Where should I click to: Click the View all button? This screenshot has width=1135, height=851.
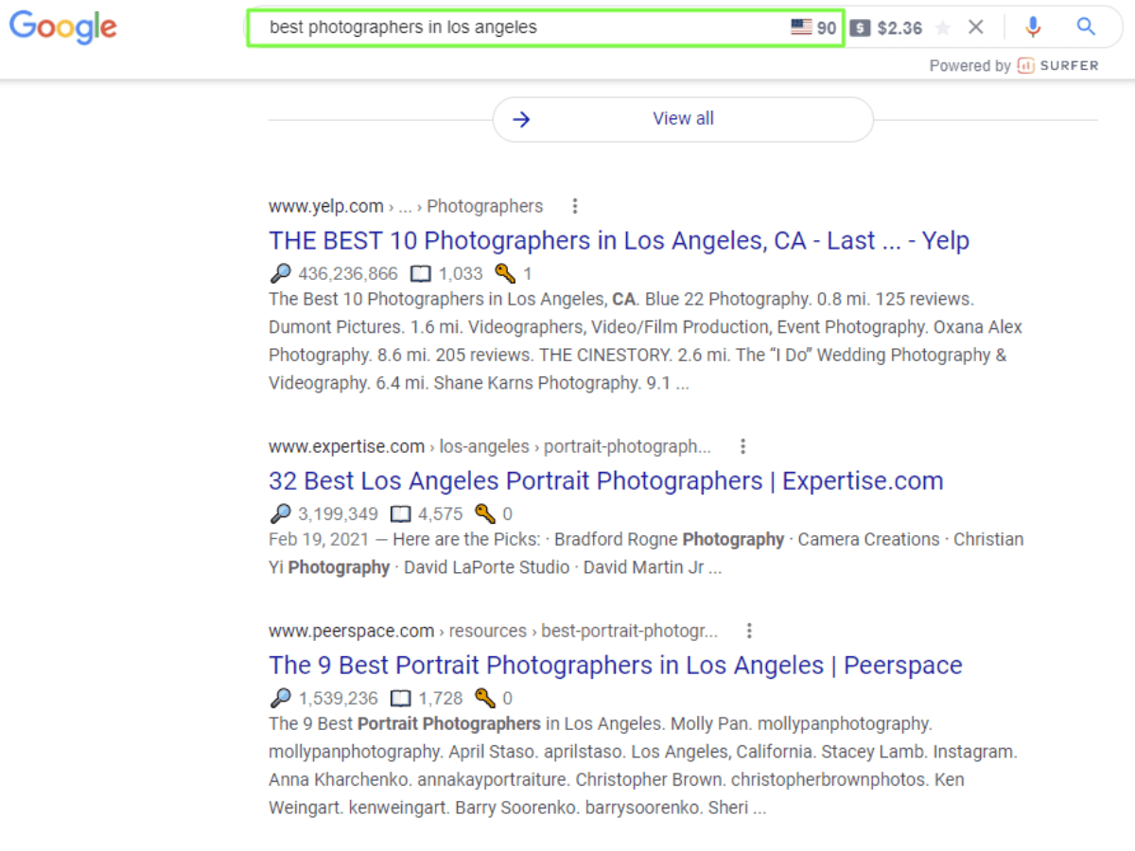tap(683, 119)
